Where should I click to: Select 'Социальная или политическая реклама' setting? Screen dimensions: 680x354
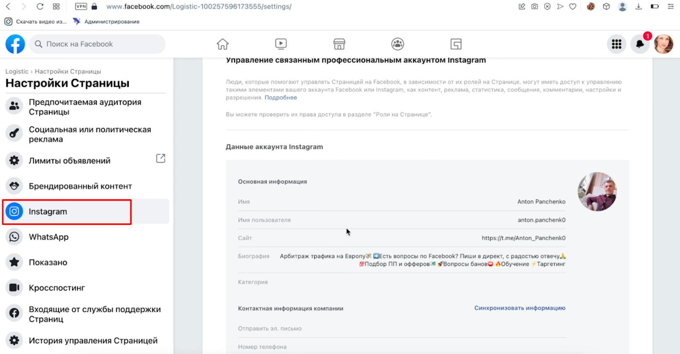pyautogui.click(x=86, y=134)
